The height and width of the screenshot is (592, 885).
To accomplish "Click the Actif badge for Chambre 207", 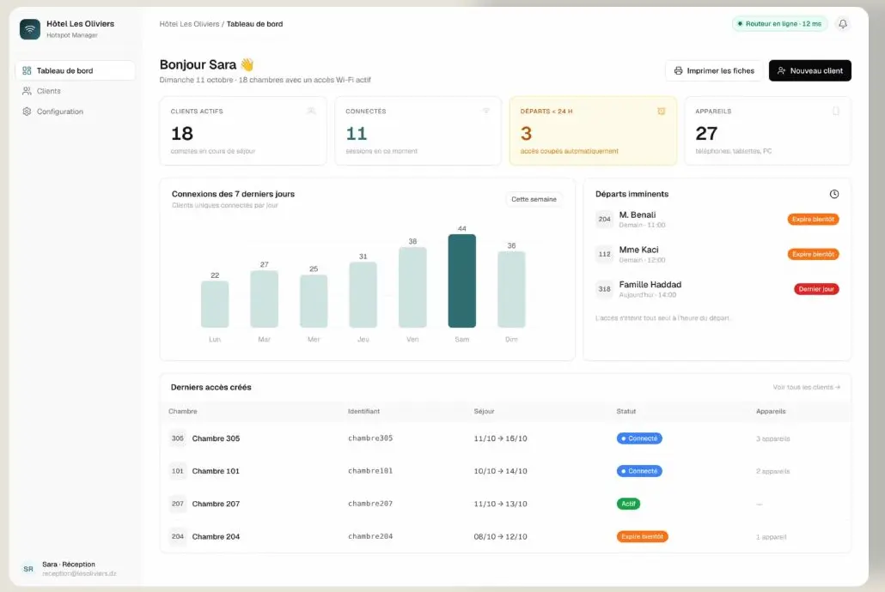I will 628,504.
